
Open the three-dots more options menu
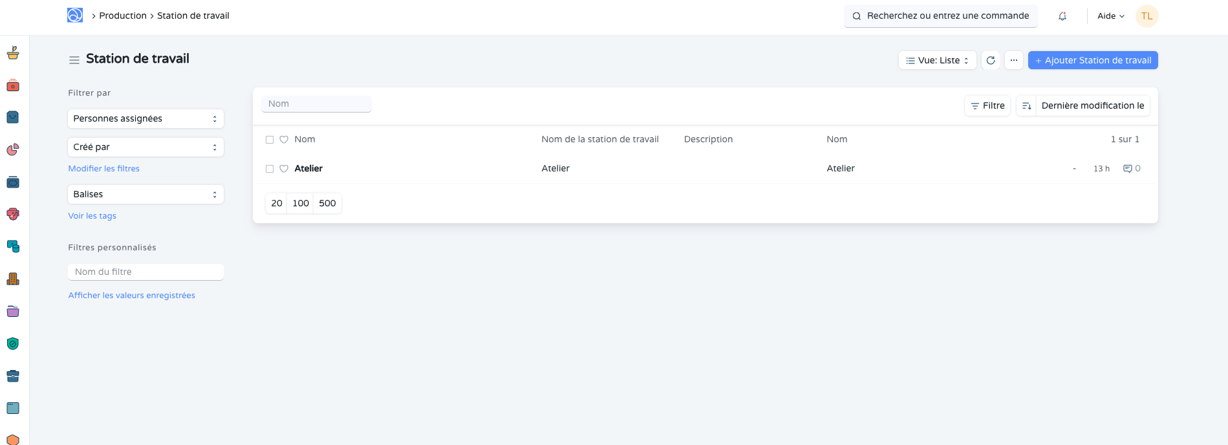pos(1014,60)
